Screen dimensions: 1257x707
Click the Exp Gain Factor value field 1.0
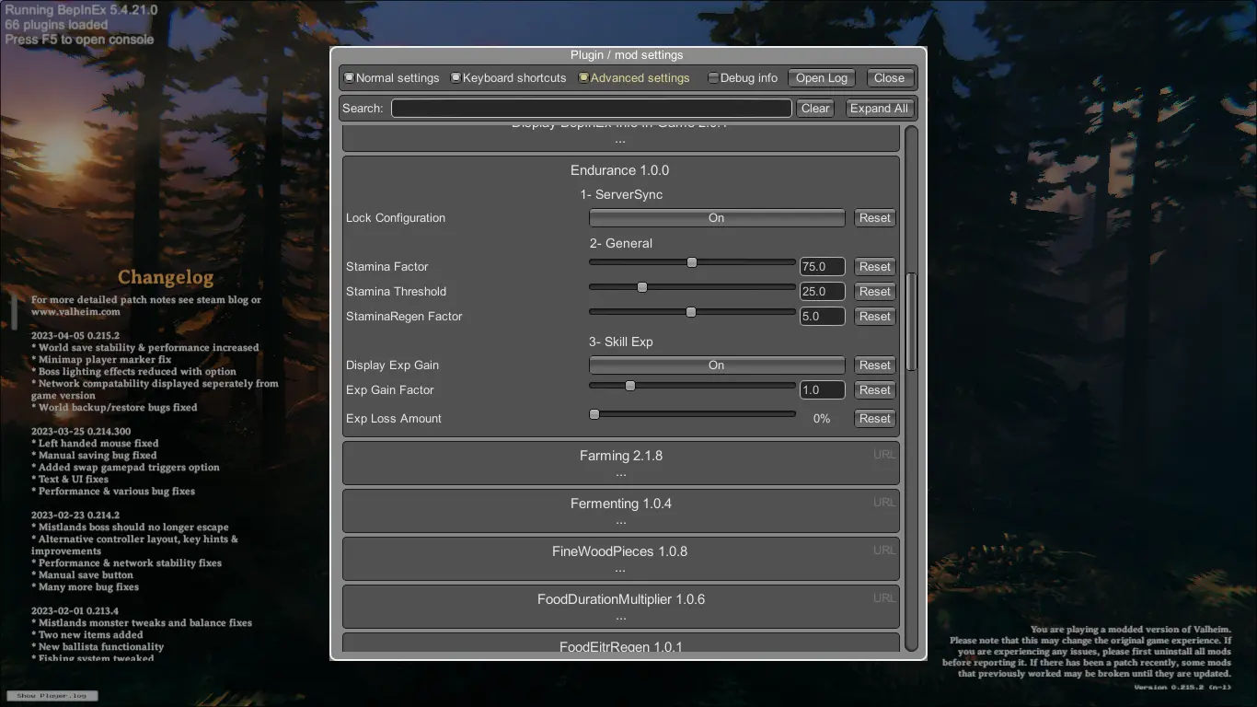822,390
